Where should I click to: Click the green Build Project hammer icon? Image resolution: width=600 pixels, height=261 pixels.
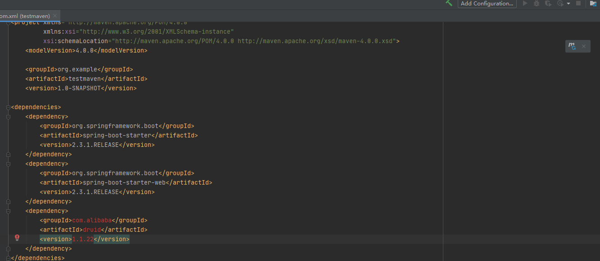coord(449,3)
